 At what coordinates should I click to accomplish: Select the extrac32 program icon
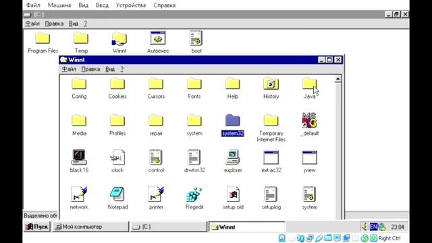click(271, 157)
